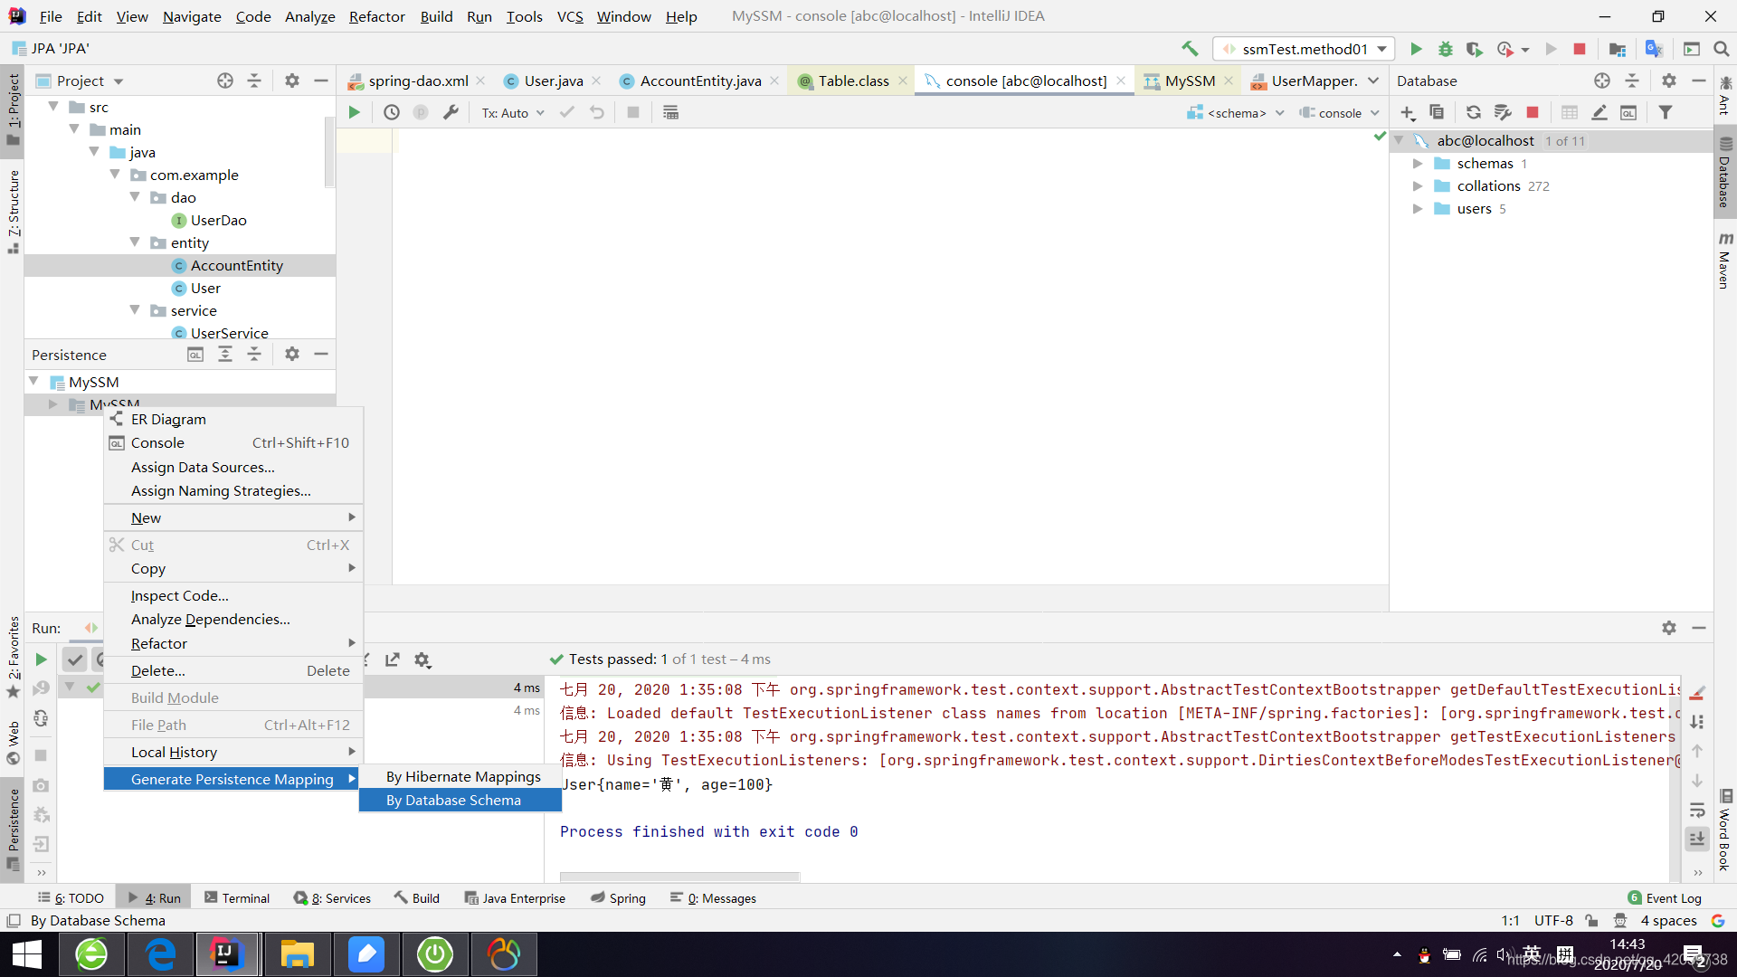Choose By Database Schema menu option

coord(460,801)
